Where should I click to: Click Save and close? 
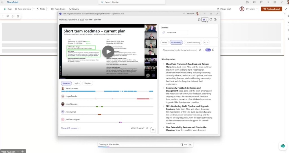pos(23,9)
